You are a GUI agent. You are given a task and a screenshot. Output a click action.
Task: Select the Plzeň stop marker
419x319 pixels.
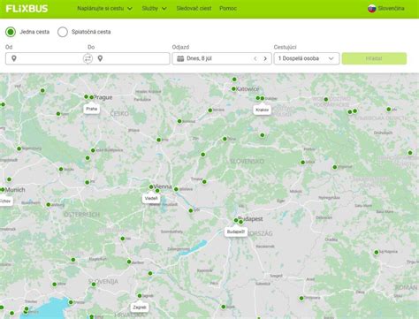click(x=58, y=114)
